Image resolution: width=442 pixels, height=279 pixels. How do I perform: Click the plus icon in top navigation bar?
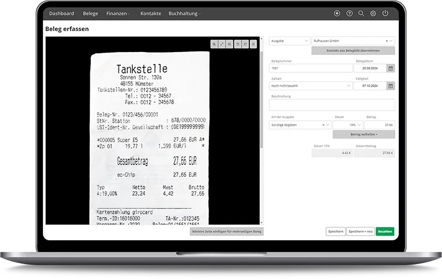pyautogui.click(x=337, y=13)
